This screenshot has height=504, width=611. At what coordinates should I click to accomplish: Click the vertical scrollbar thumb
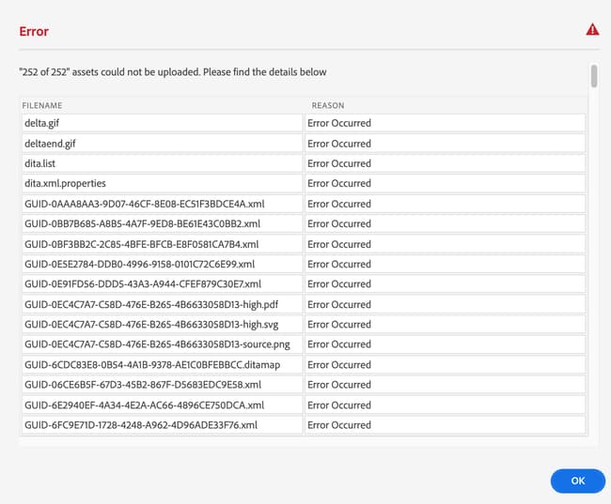593,75
